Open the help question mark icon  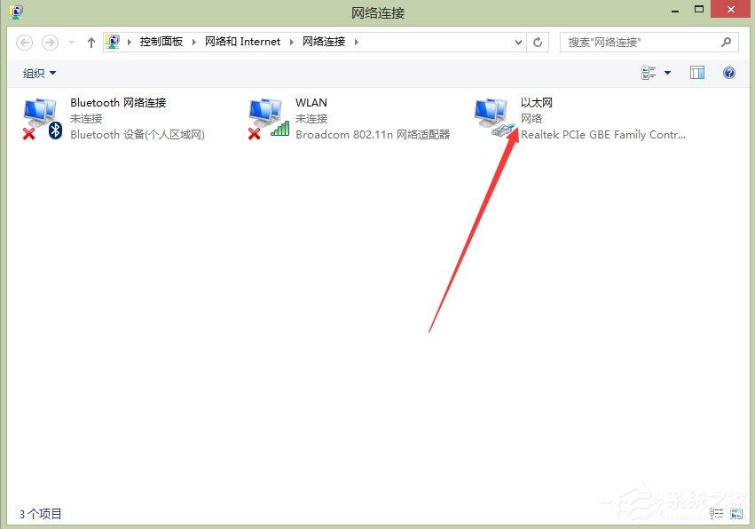coord(729,73)
